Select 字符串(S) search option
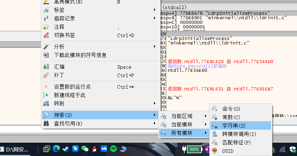The height and width of the screenshot is (156, 297). pyautogui.click(x=241, y=126)
